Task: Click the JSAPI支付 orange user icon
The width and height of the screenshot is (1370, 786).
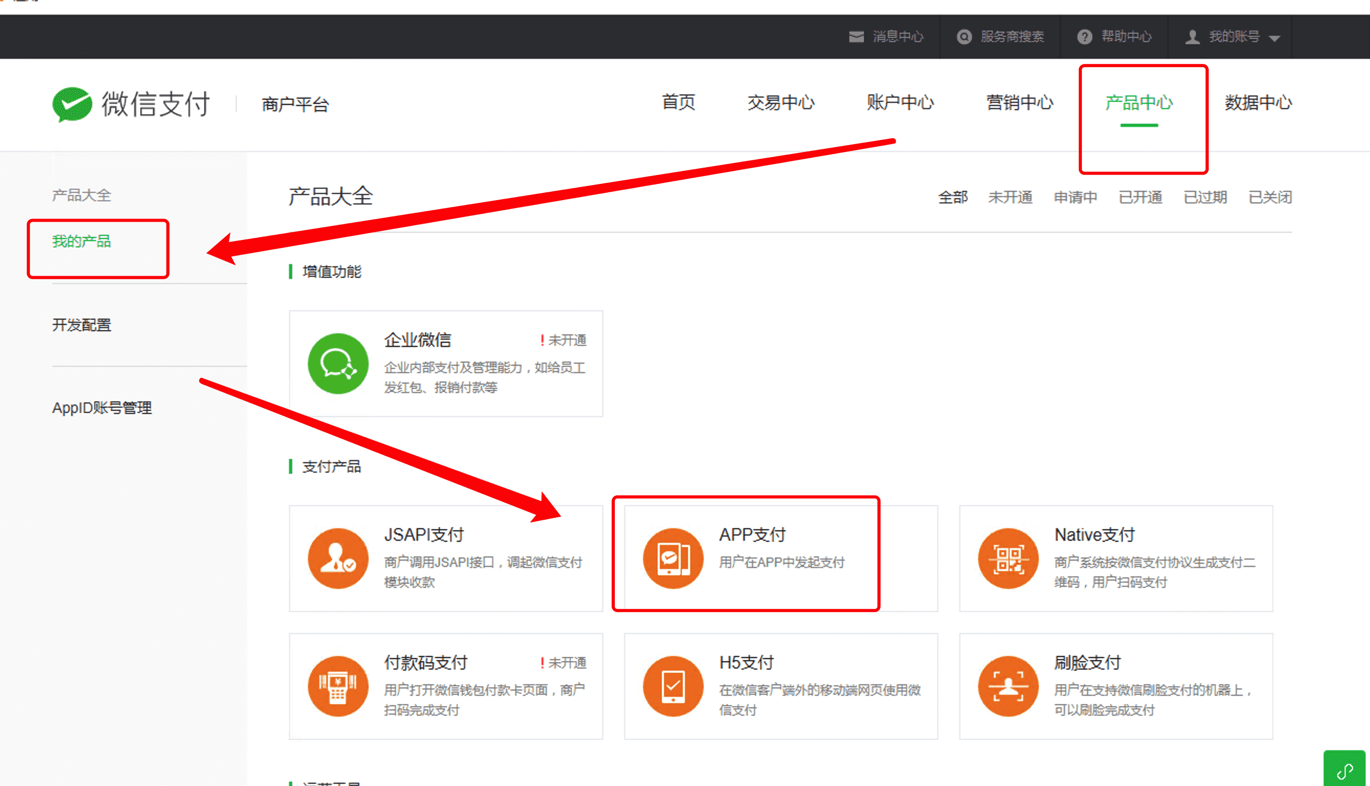Action: pyautogui.click(x=338, y=558)
